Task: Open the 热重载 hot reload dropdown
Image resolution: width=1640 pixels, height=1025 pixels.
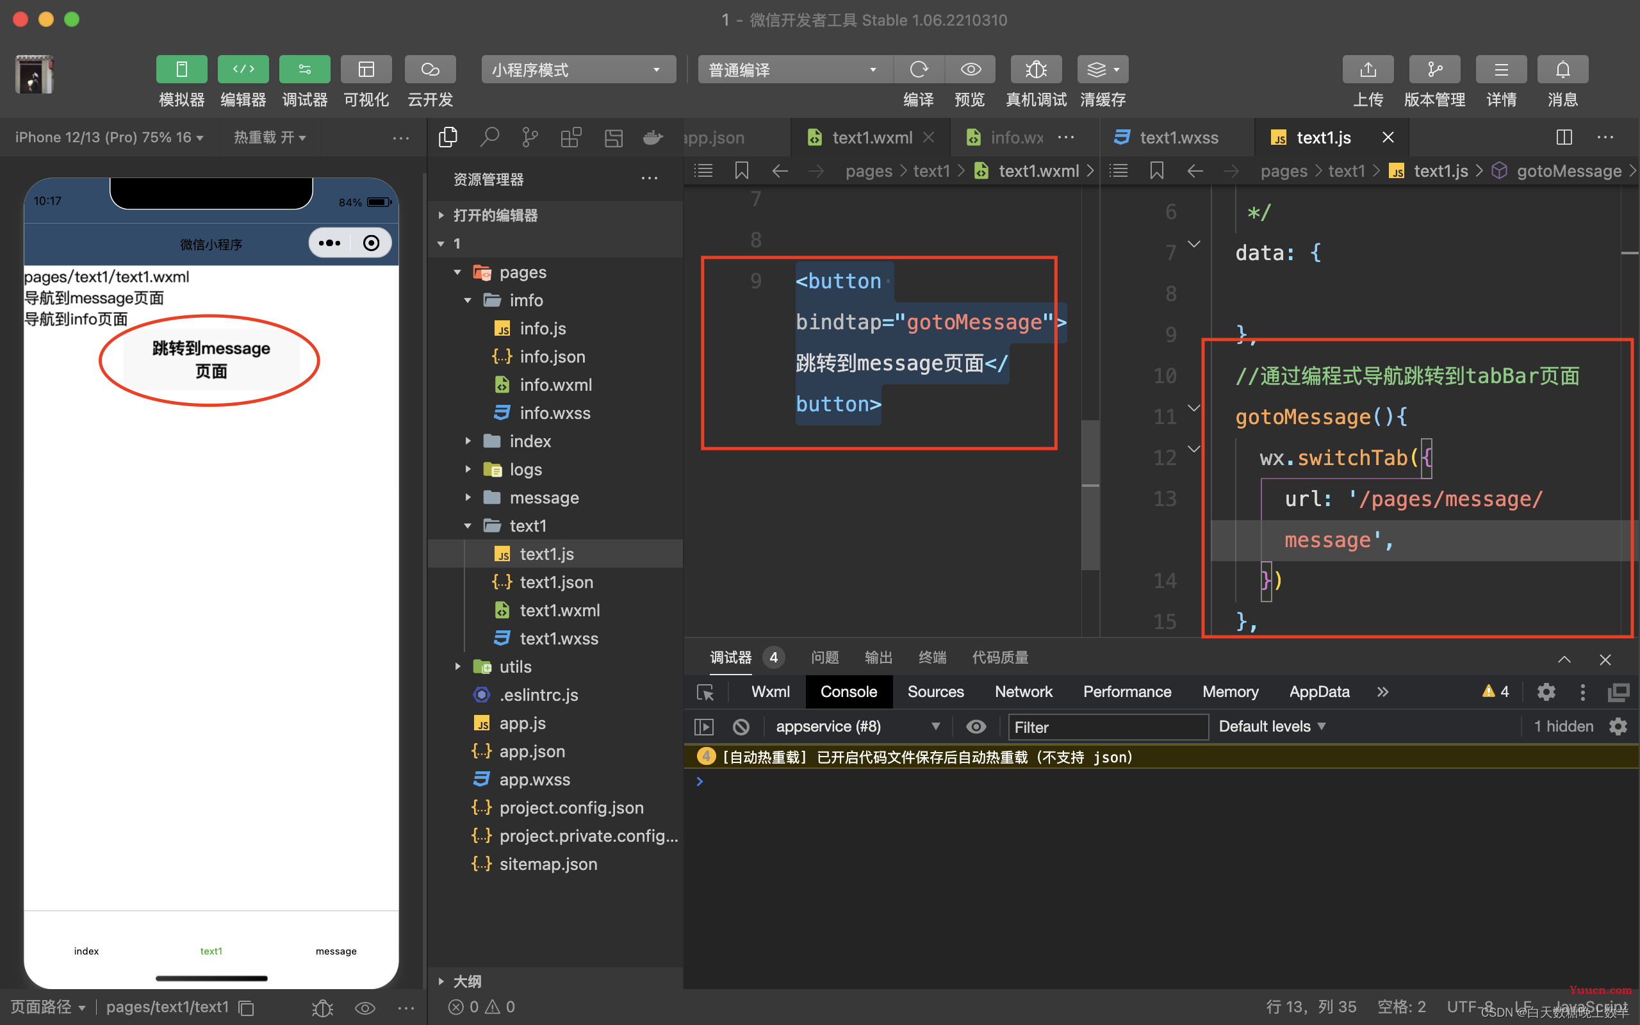Action: [x=270, y=138]
